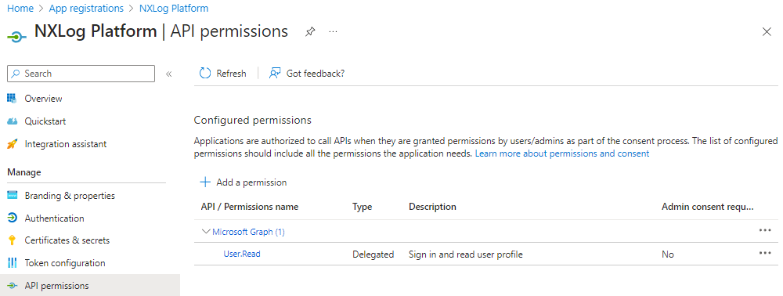The width and height of the screenshot is (783, 296).
Task: Click the Authentication arrow icon
Action: pos(12,218)
